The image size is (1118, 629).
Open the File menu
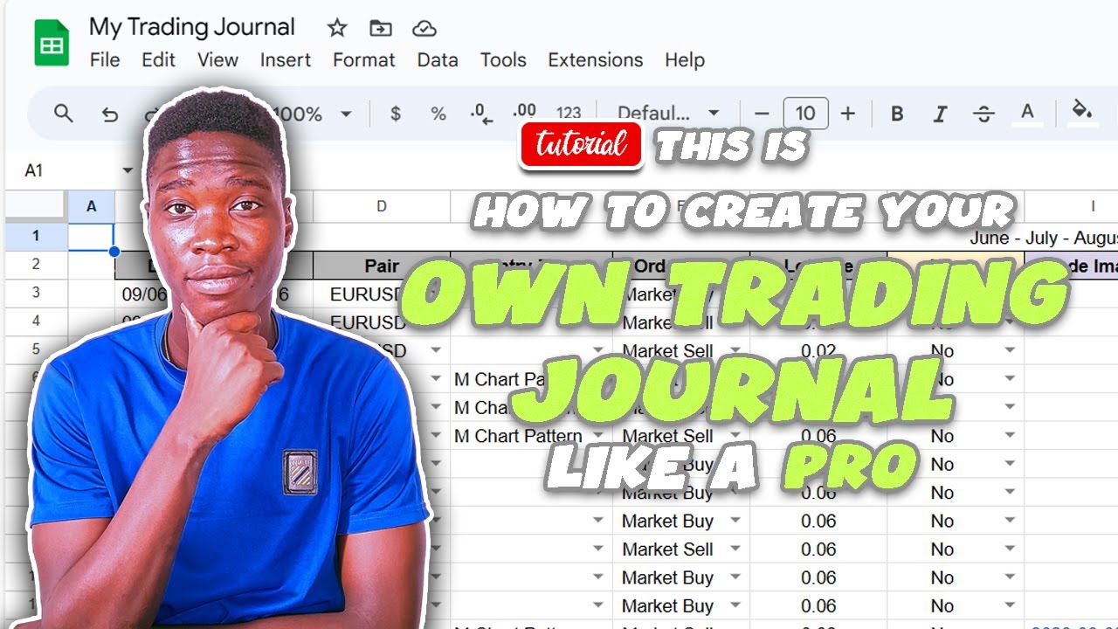coord(105,60)
